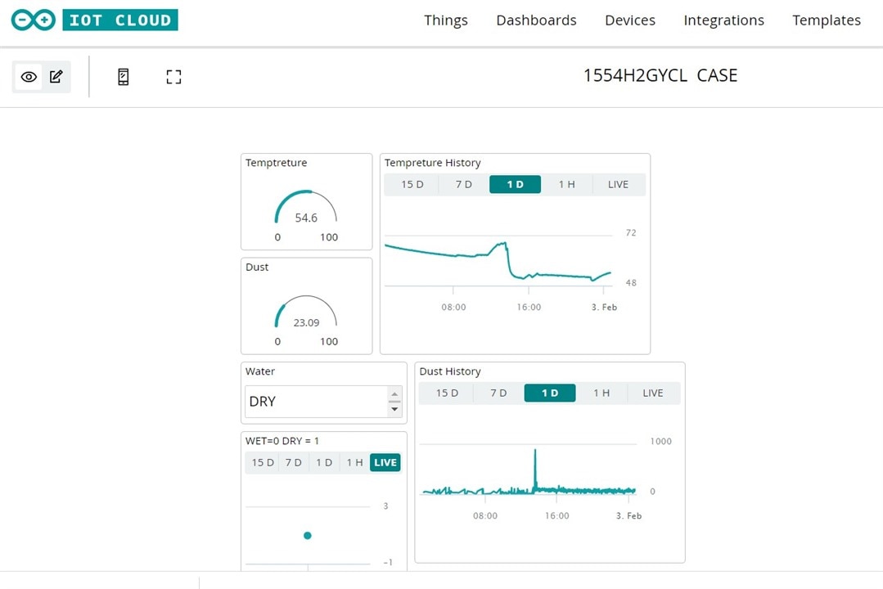Open the Devices page
Image resolution: width=883 pixels, height=589 pixels.
coord(629,20)
